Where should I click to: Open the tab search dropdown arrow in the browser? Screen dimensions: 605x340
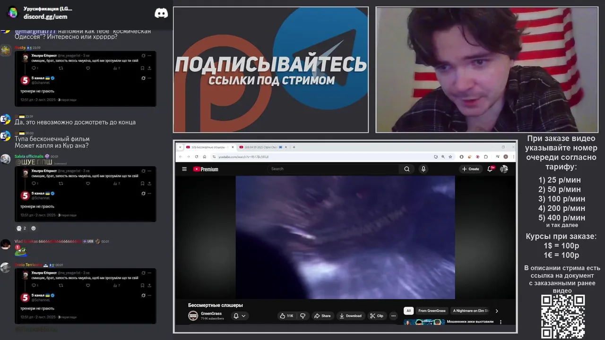tap(180, 147)
